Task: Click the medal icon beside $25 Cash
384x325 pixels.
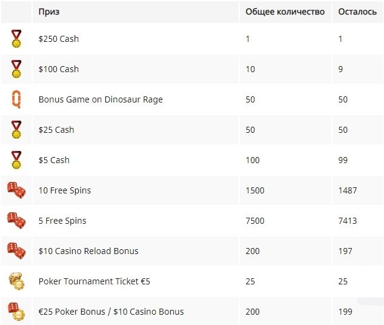Action: click(x=16, y=130)
